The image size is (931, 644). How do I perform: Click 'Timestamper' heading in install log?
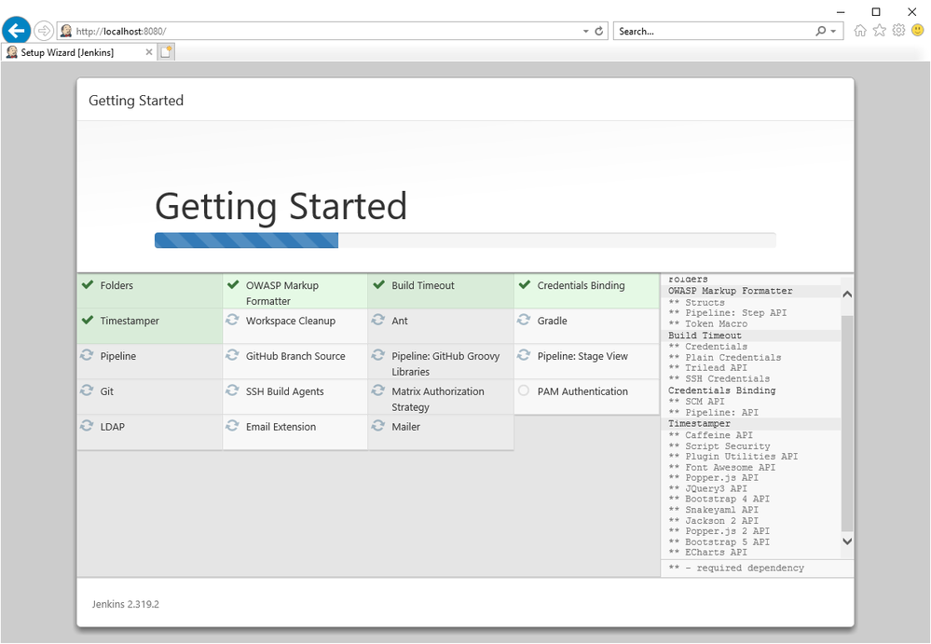[x=699, y=424]
